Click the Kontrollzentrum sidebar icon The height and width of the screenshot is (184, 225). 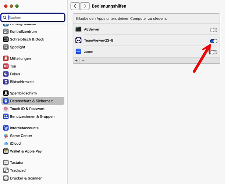6,32
